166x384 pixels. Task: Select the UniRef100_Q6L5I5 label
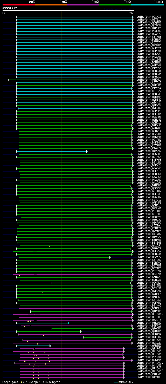tap(149, 171)
